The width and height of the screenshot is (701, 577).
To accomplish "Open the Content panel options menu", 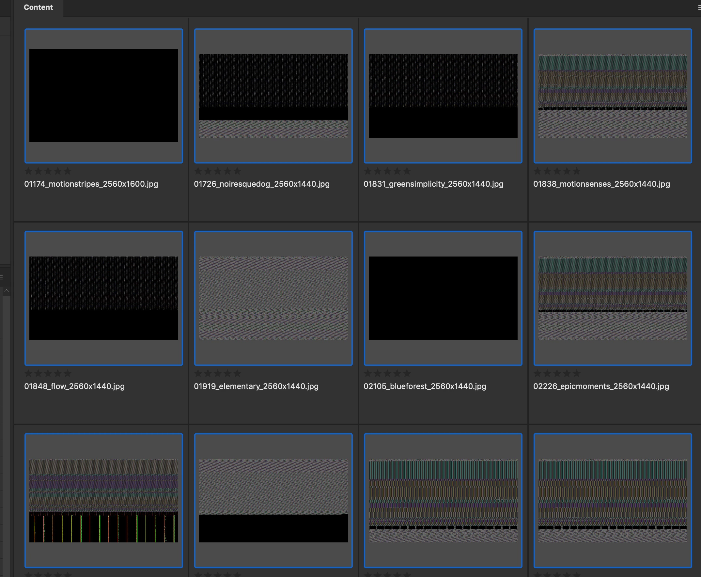I will [699, 7].
